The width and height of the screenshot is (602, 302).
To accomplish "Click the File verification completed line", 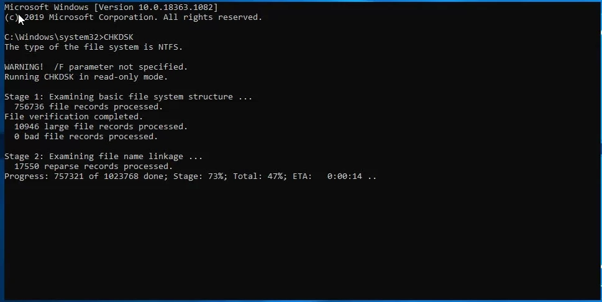I will tap(74, 116).
